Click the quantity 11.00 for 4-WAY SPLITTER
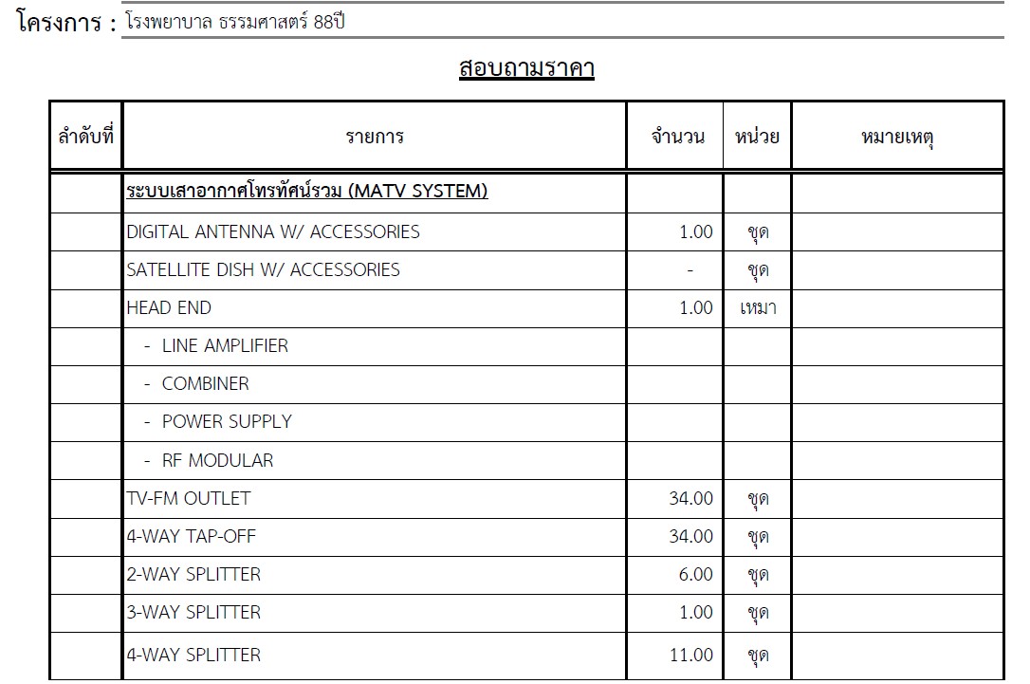The height and width of the screenshot is (684, 1030). click(690, 655)
